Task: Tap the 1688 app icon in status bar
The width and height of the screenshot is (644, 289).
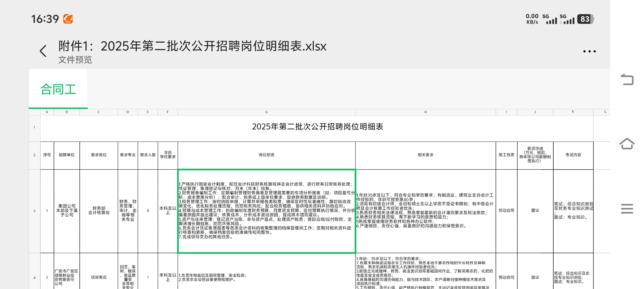Action: (x=68, y=19)
